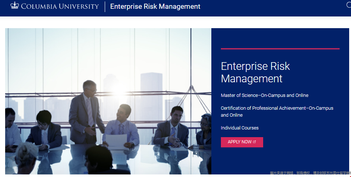Click the large Enterprise Risk Management heading
Viewport: 351px width, 177px height.
coord(255,72)
